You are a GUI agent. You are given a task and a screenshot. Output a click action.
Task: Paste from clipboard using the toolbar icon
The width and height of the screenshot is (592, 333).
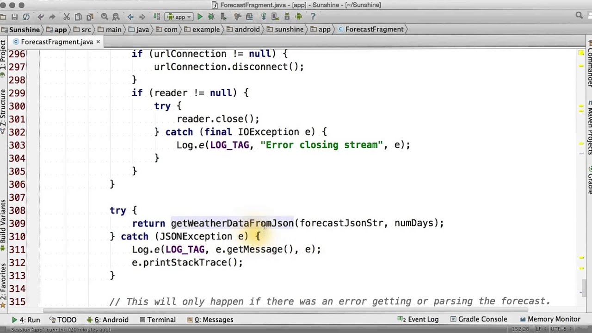point(90,17)
